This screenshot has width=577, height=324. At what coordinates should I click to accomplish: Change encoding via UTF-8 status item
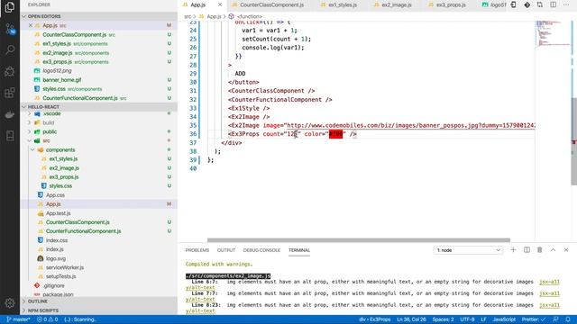point(467,319)
